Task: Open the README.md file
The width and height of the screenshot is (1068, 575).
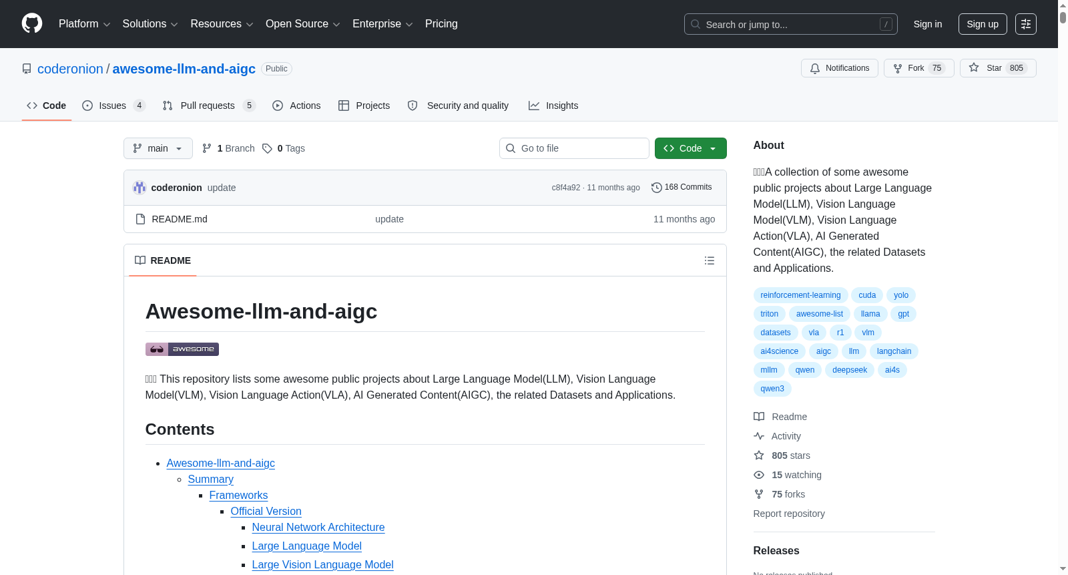Action: [180, 219]
